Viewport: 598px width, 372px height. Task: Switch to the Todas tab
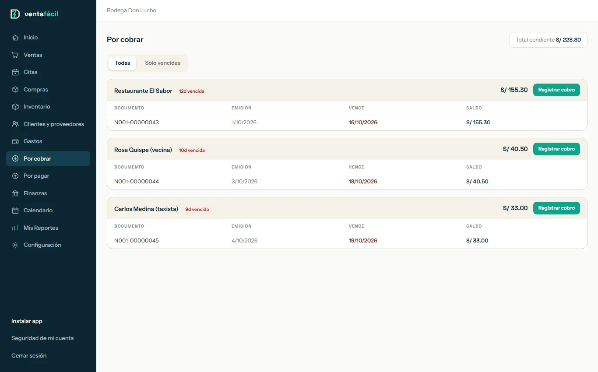123,63
